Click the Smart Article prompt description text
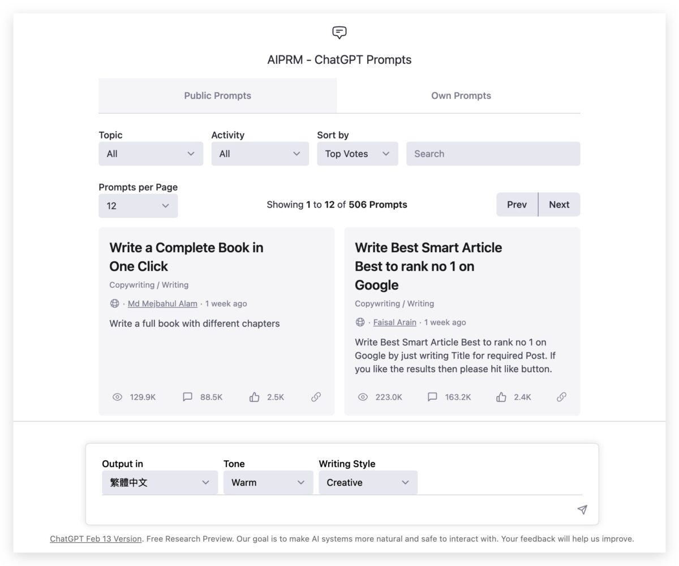This screenshot has height=566, width=679. 455,356
